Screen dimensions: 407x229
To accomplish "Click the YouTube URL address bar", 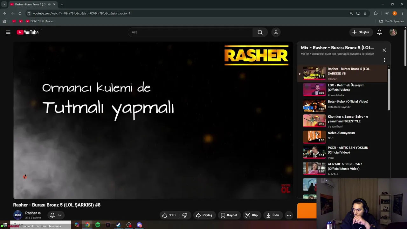I will [x=188, y=13].
